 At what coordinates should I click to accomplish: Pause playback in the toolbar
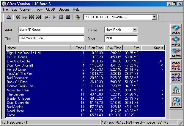68,17
